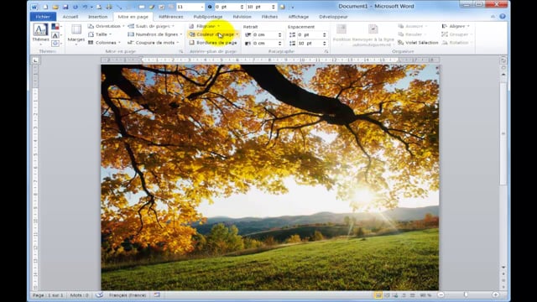Viewport: 537px width, 302px height.
Task: Click the Word application icon in title bar
Action: (34, 7)
